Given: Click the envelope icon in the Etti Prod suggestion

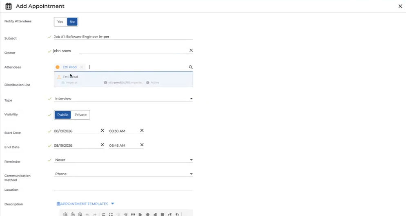Looking at the screenshot, I should 105,83.
